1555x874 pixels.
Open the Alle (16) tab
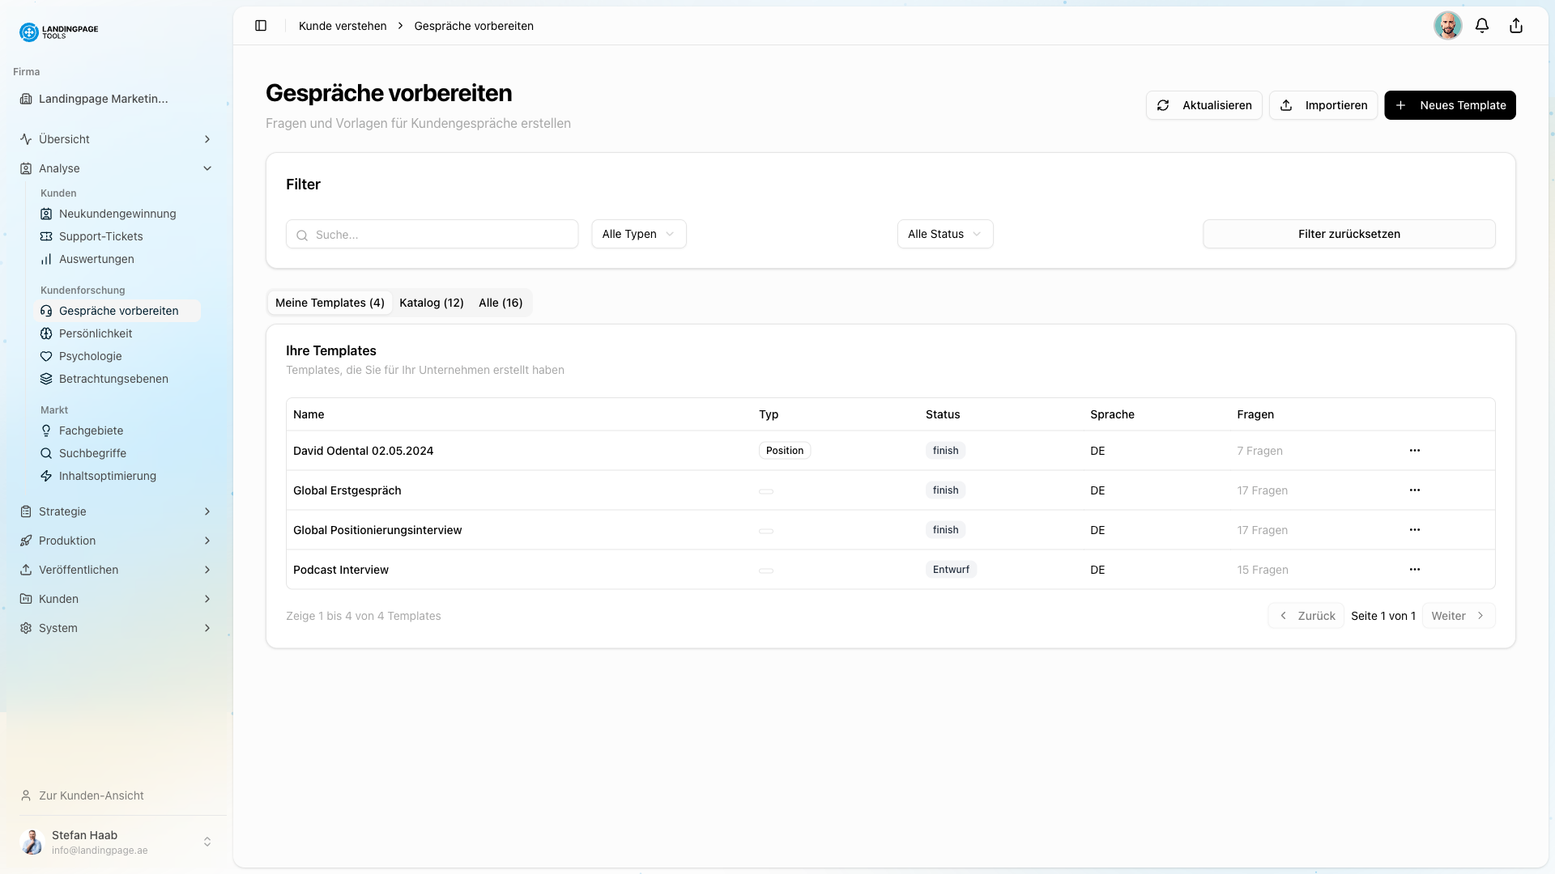coord(501,303)
